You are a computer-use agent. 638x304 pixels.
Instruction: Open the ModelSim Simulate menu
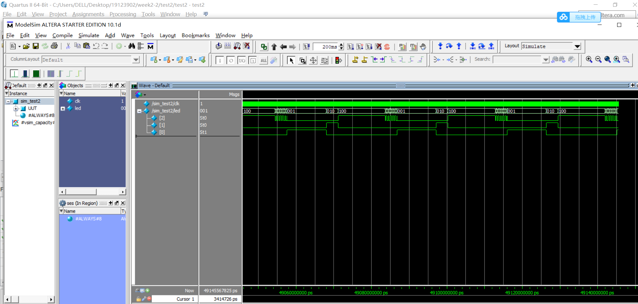click(x=89, y=35)
